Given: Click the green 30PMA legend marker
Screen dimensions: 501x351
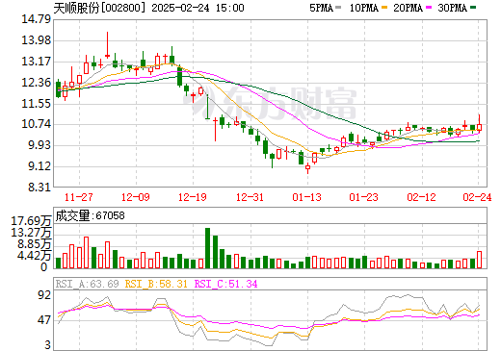Looking at the screenshot, I should point(473,7).
